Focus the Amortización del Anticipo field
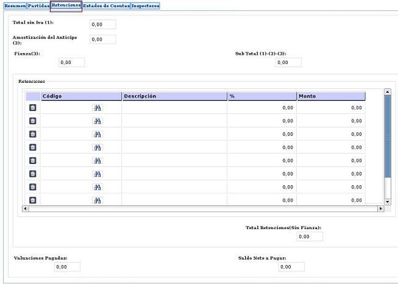Viewport: 398px width, 284px height. coord(102,40)
